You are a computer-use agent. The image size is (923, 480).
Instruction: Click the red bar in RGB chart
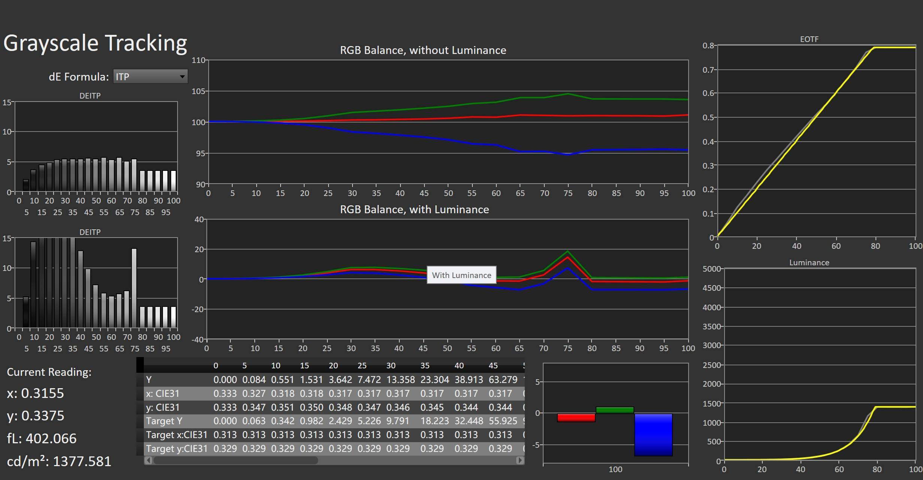576,418
